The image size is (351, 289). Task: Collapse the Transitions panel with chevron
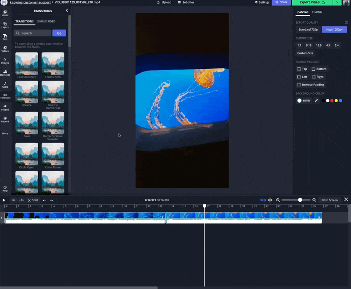pyautogui.click(x=67, y=10)
